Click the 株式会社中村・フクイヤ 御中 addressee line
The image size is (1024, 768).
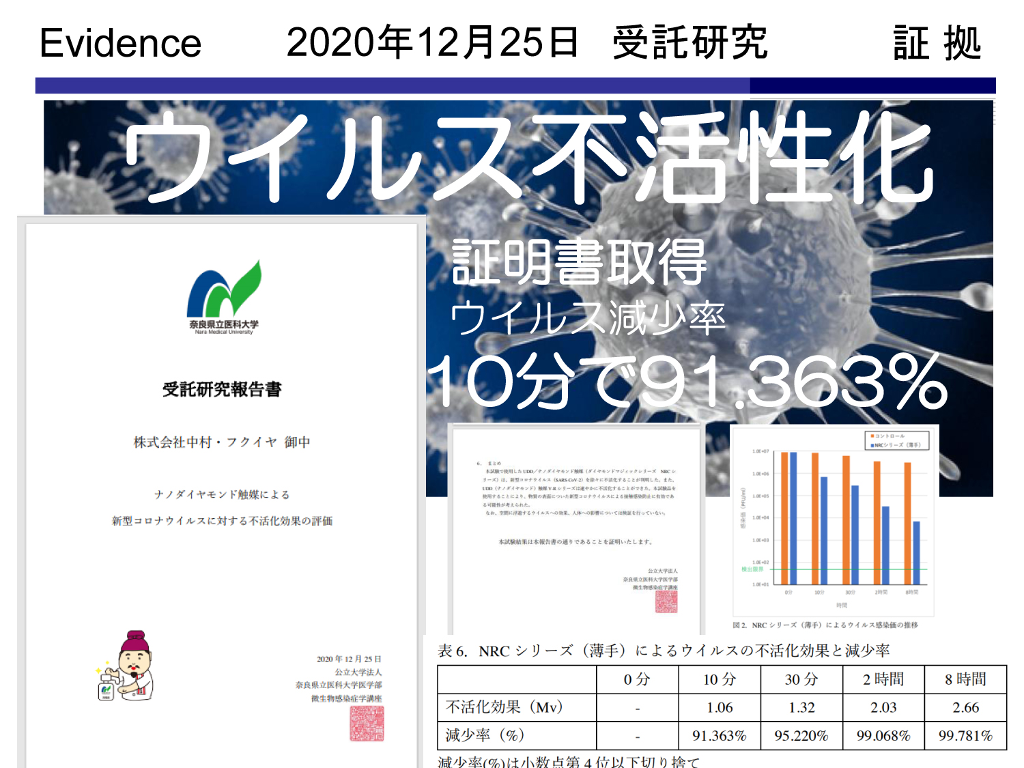click(222, 442)
